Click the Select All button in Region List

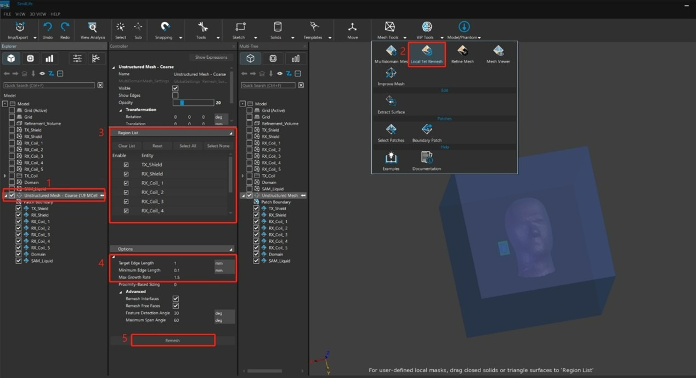188,146
